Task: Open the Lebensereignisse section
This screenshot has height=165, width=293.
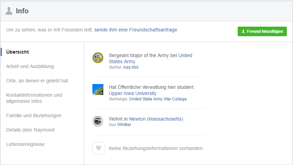Action: click(x=25, y=144)
